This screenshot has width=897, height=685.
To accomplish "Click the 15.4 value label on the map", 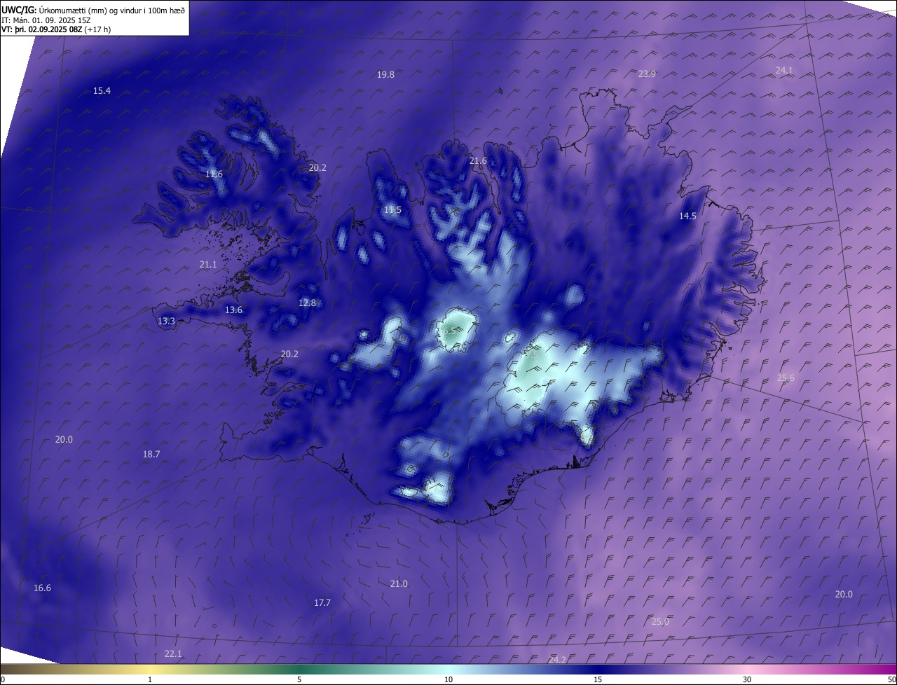I will 102,91.
